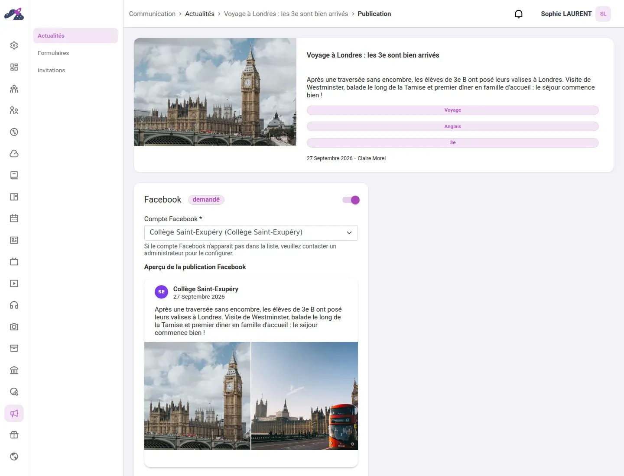
Task: Open the Big Ben photo in Facebook preview
Action: (197, 396)
